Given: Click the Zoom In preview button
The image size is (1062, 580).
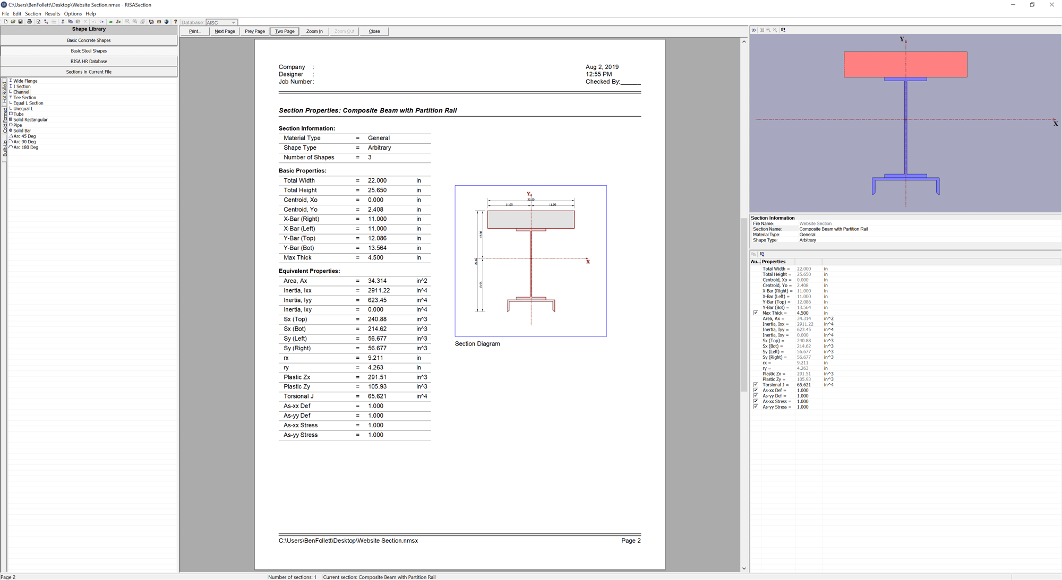Looking at the screenshot, I should coord(314,31).
